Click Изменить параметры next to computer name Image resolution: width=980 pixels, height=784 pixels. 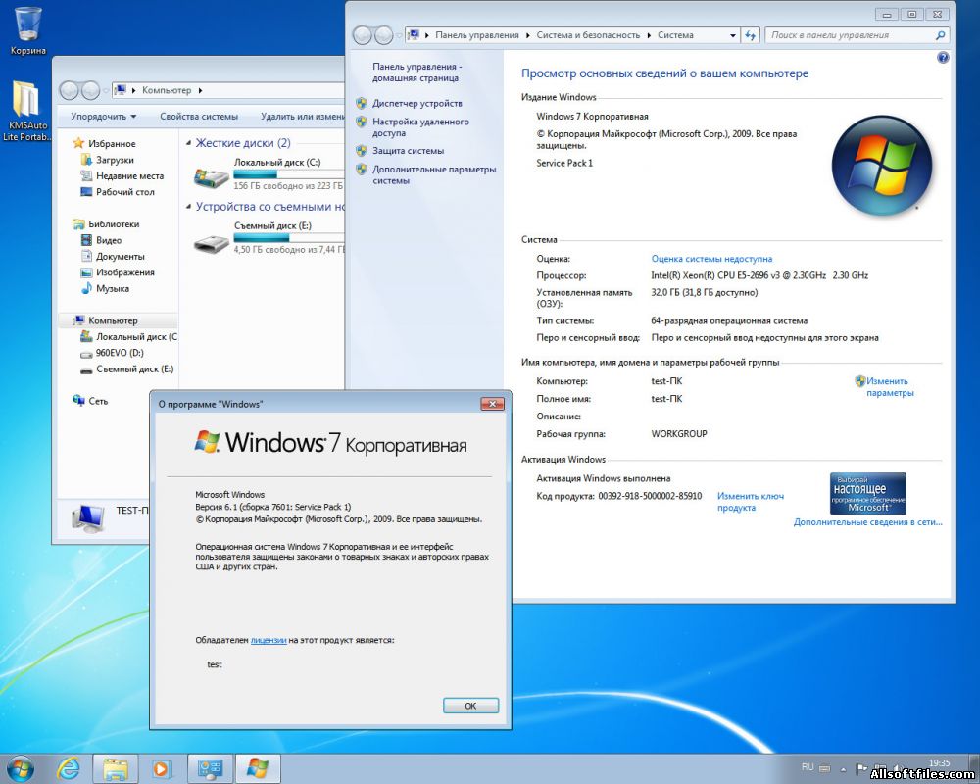coord(890,387)
